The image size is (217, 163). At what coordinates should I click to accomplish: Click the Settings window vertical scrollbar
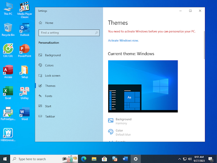click(x=204, y=45)
